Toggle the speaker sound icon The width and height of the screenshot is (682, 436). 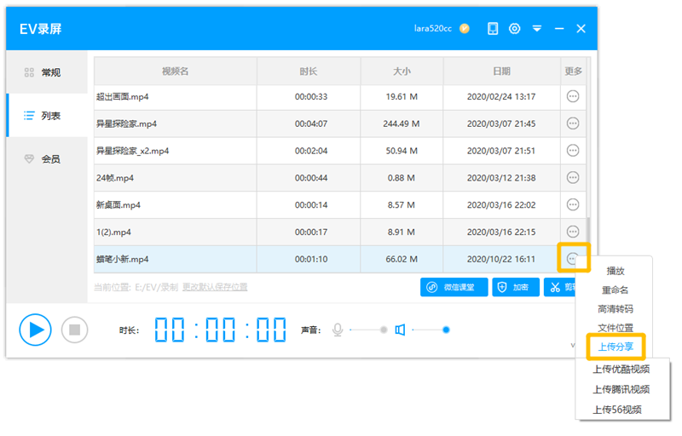(400, 330)
